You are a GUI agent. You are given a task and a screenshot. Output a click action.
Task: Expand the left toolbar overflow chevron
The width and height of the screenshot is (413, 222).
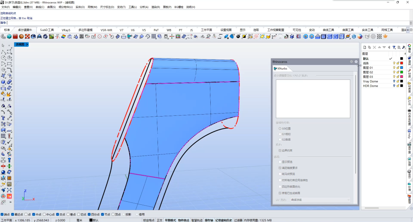[x=10, y=202]
